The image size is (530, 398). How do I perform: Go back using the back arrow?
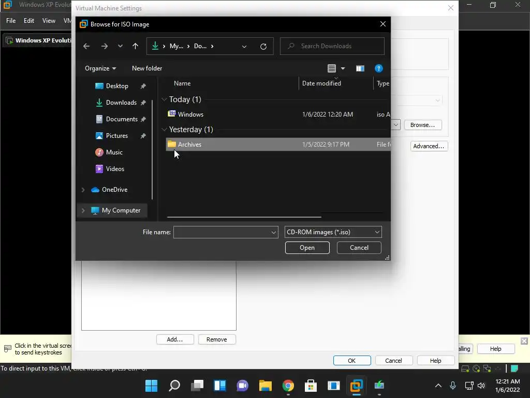(x=86, y=46)
